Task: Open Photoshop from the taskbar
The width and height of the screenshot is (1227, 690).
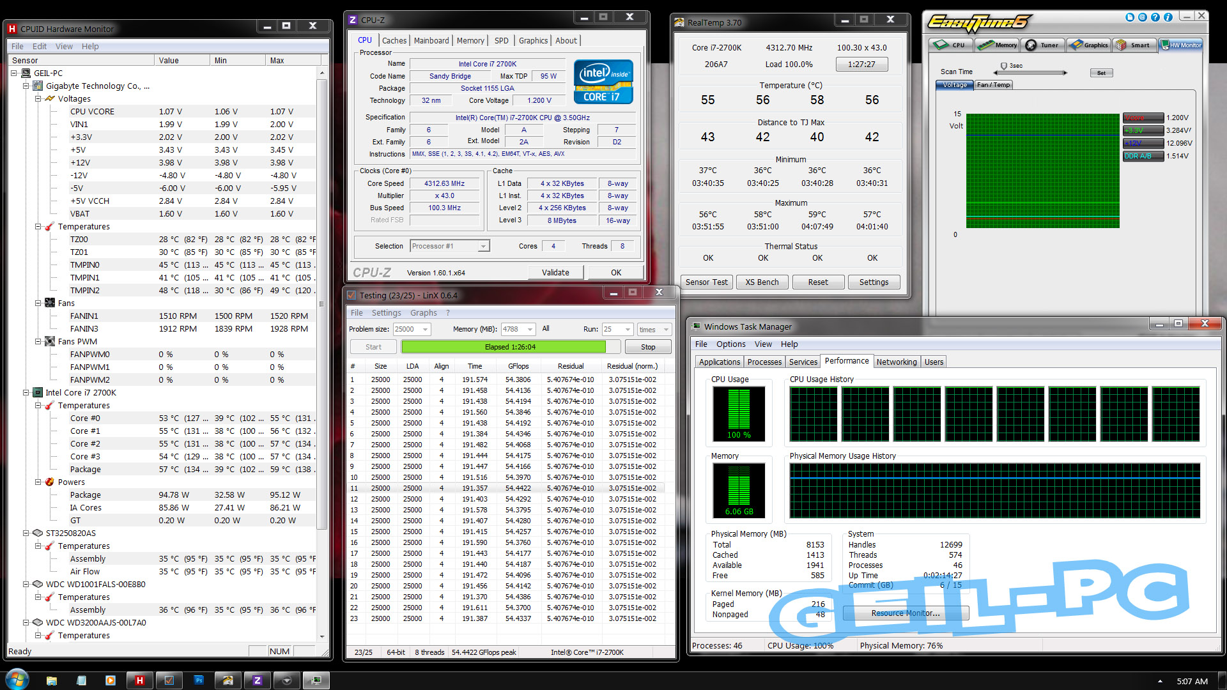Action: click(199, 680)
